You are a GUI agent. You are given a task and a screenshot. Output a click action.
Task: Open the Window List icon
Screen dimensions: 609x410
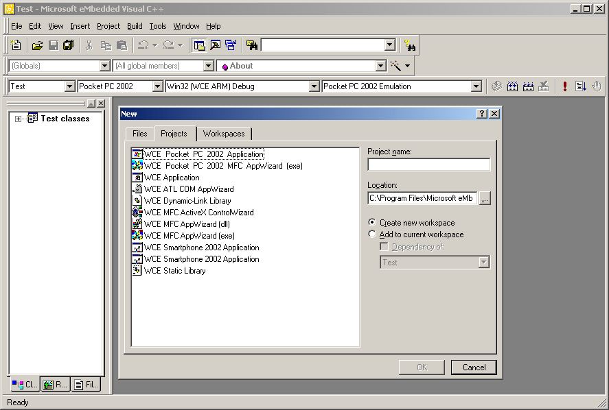coord(231,45)
